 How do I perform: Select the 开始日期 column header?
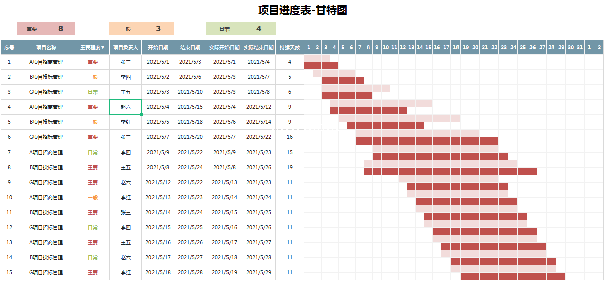(x=158, y=48)
